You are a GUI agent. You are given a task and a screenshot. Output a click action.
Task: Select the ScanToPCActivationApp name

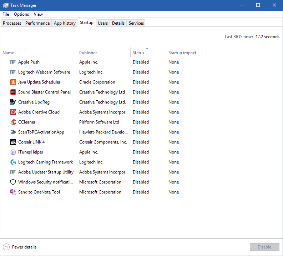pyautogui.click(x=41, y=132)
